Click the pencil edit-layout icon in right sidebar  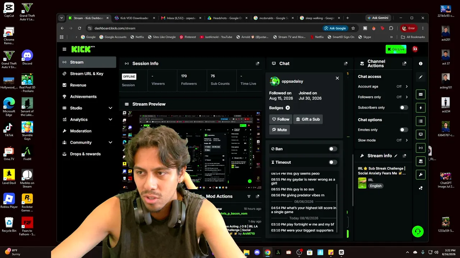tap(420, 77)
